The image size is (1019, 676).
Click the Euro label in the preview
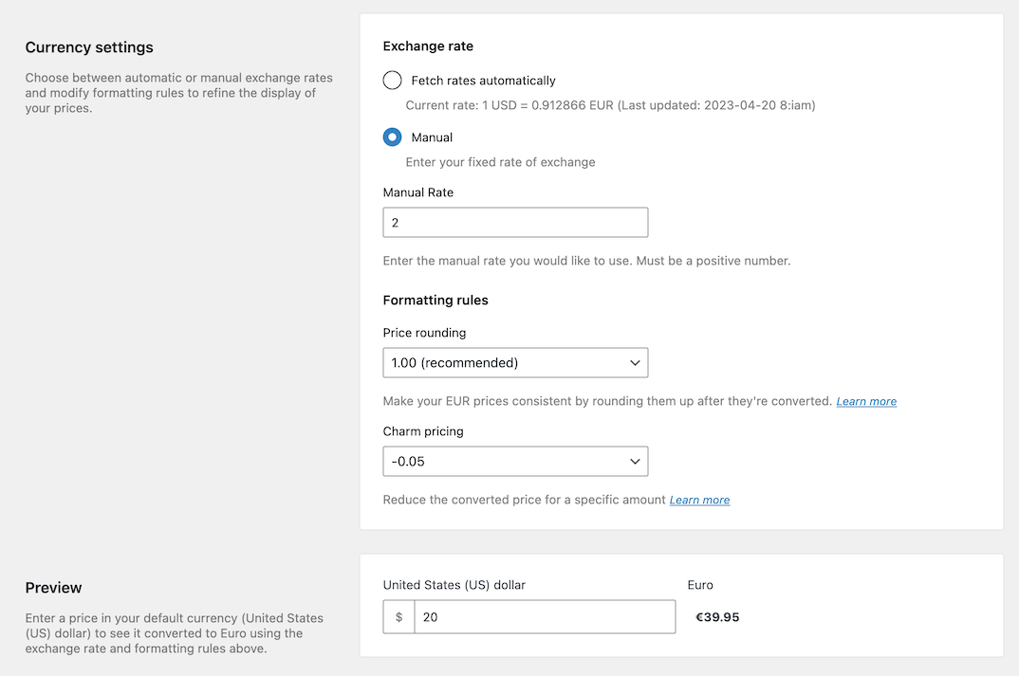tap(700, 585)
